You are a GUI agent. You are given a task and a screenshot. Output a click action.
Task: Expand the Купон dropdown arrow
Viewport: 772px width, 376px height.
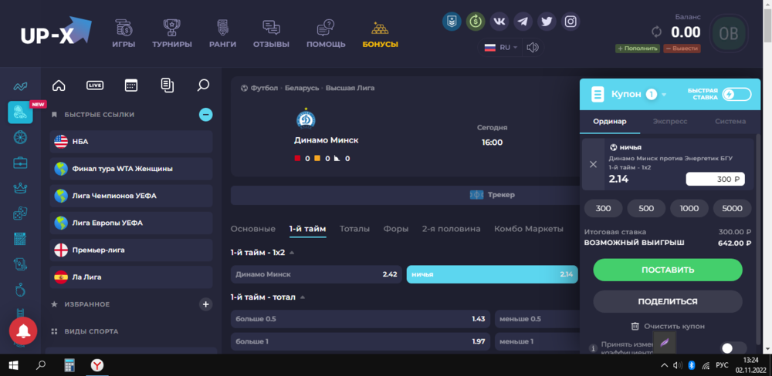pyautogui.click(x=664, y=95)
